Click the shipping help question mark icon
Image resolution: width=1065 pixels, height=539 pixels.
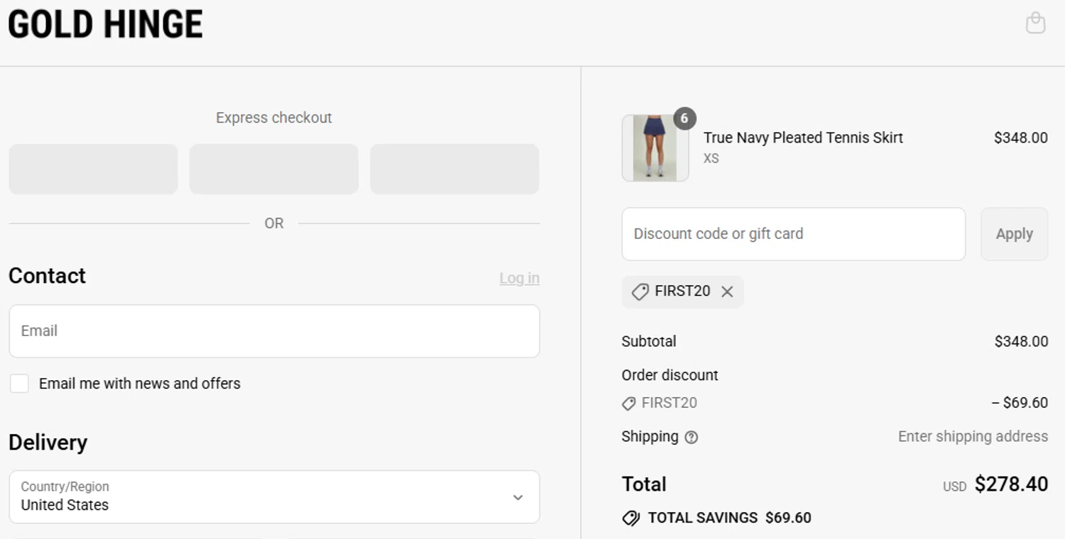[691, 438]
